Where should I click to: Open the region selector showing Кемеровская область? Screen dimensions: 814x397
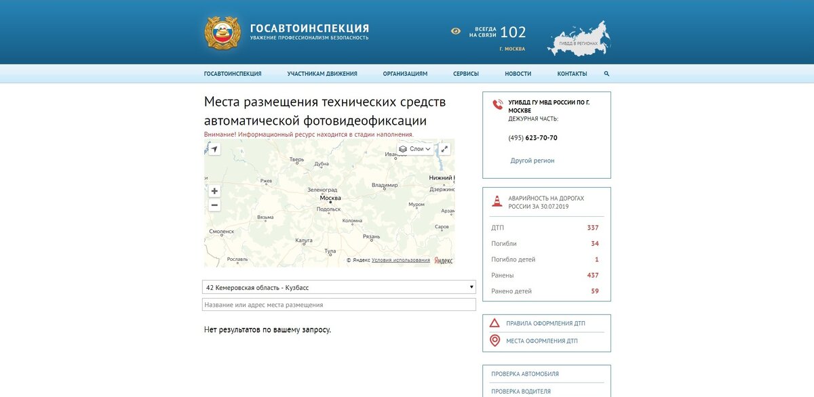tap(339, 287)
